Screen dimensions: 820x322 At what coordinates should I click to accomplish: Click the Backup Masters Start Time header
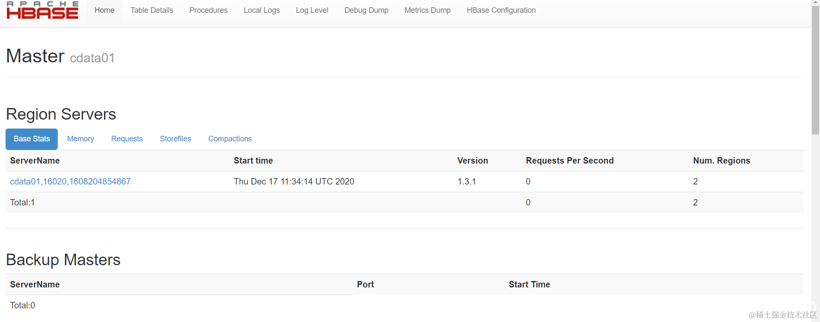click(530, 284)
